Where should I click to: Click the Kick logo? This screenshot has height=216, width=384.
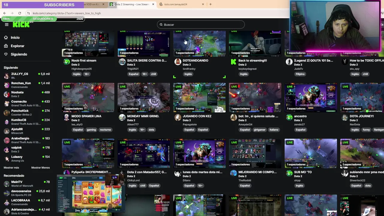(x=21, y=25)
